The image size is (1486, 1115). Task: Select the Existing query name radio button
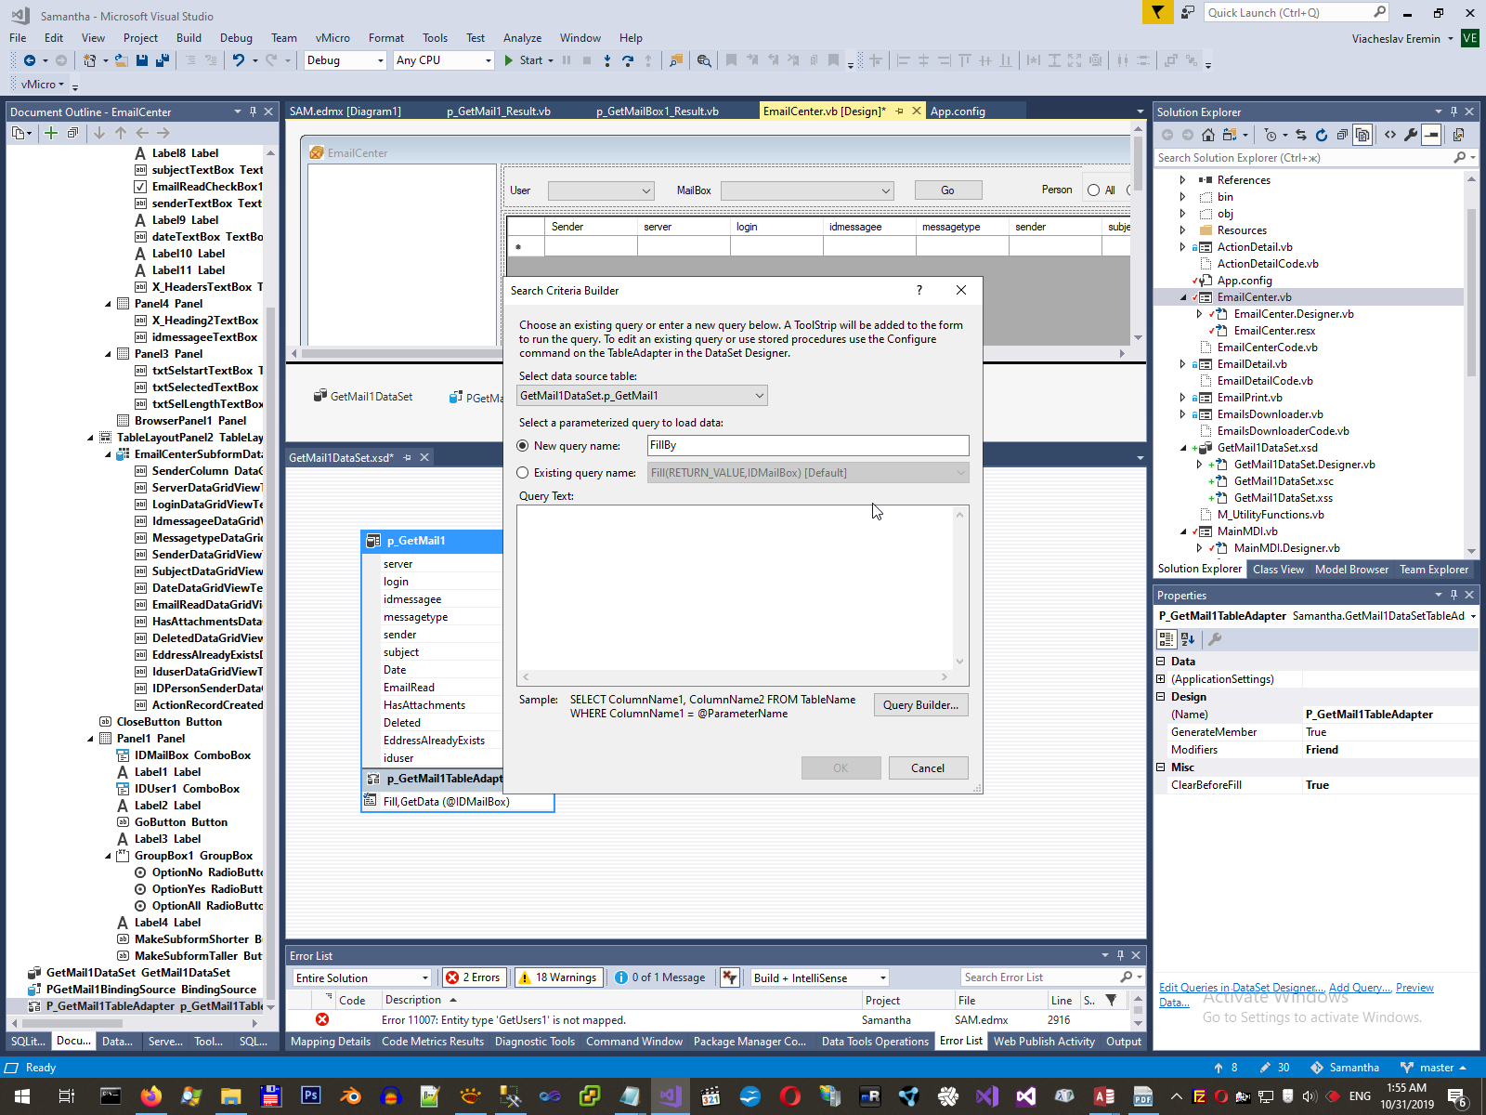coord(523,473)
